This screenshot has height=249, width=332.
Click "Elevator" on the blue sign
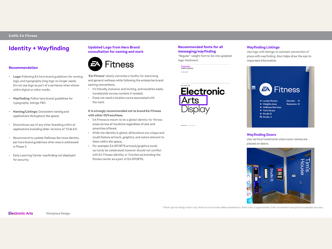pos(291,101)
